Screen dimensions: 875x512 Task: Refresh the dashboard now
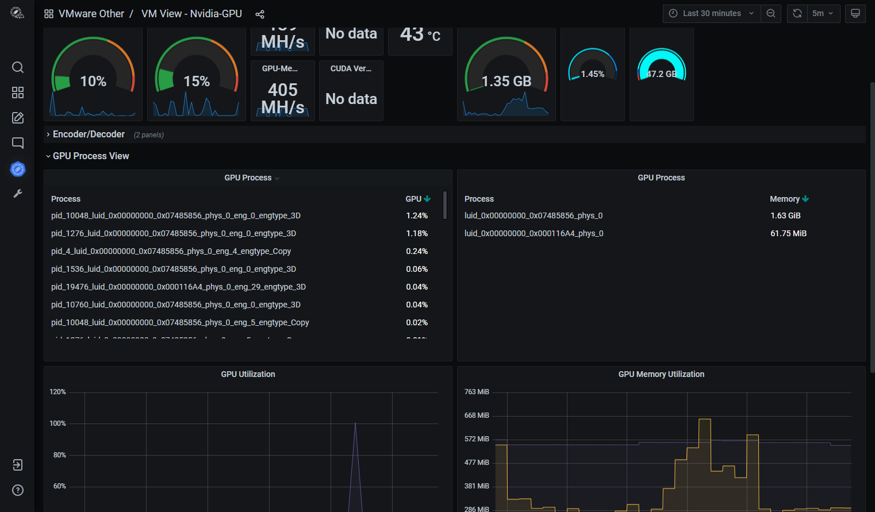click(797, 13)
